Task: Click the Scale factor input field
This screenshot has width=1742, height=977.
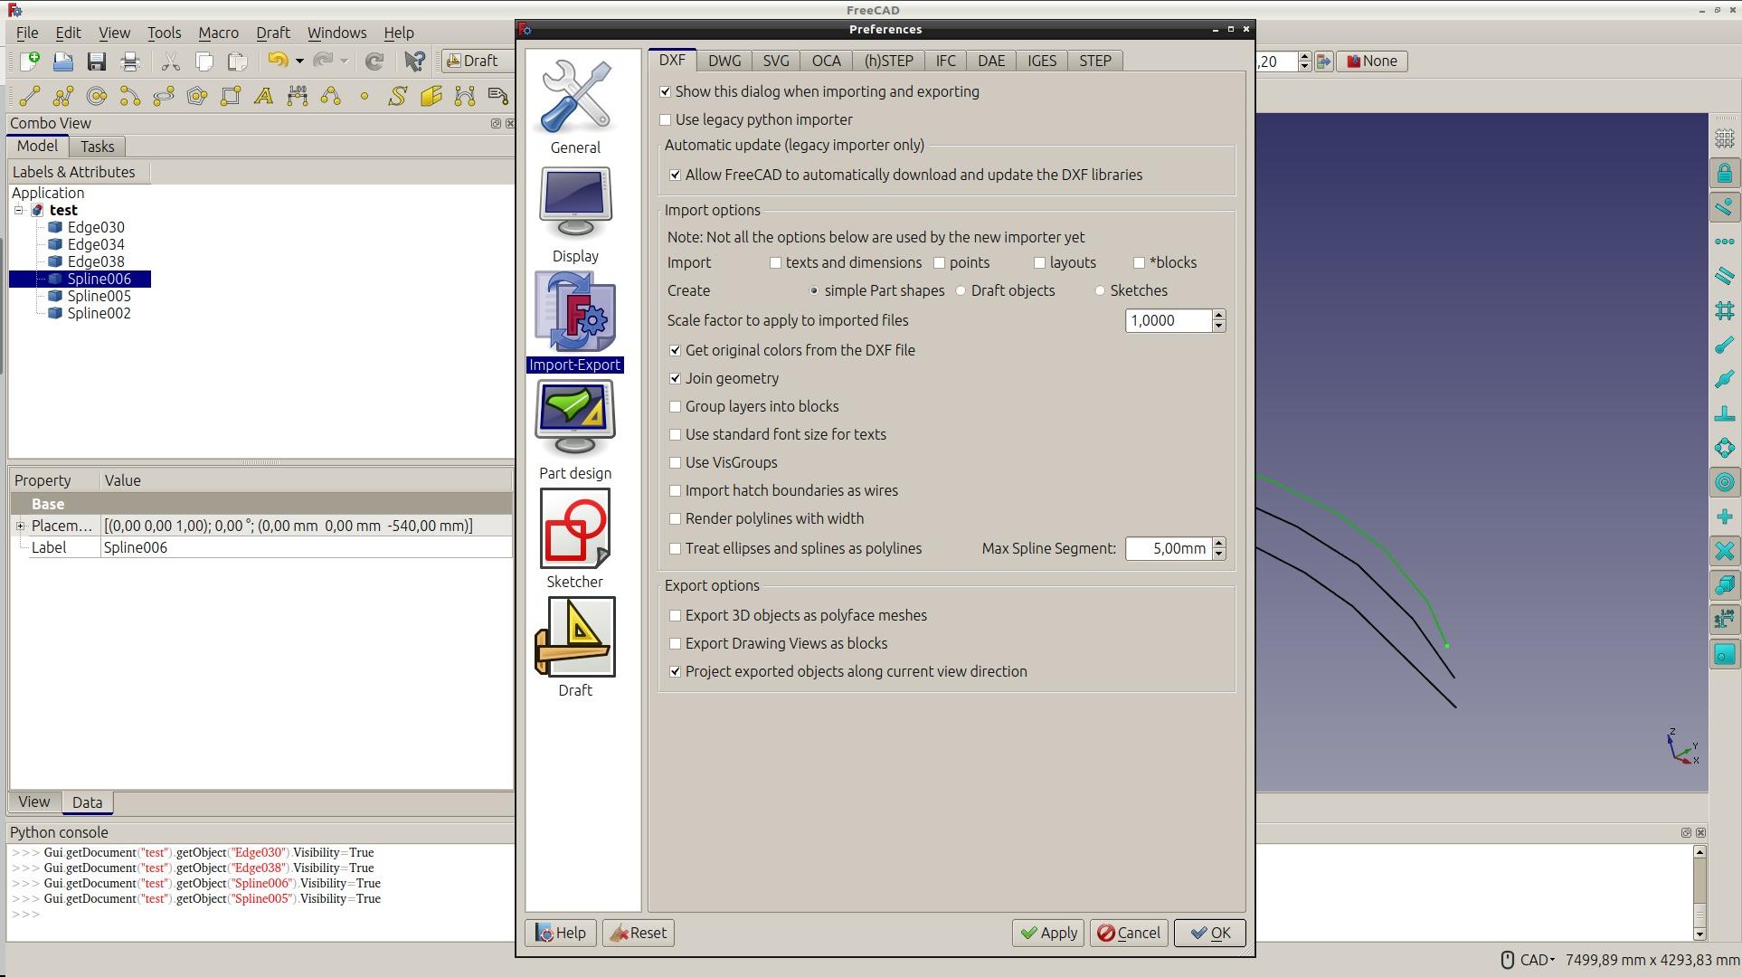Action: (x=1167, y=320)
